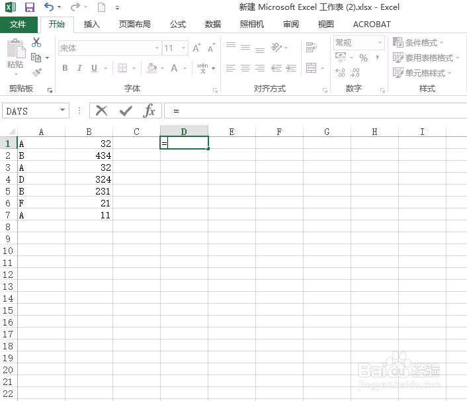Screen dimensions: 467x401
Task: Increase indent icon
Action: 291,68
